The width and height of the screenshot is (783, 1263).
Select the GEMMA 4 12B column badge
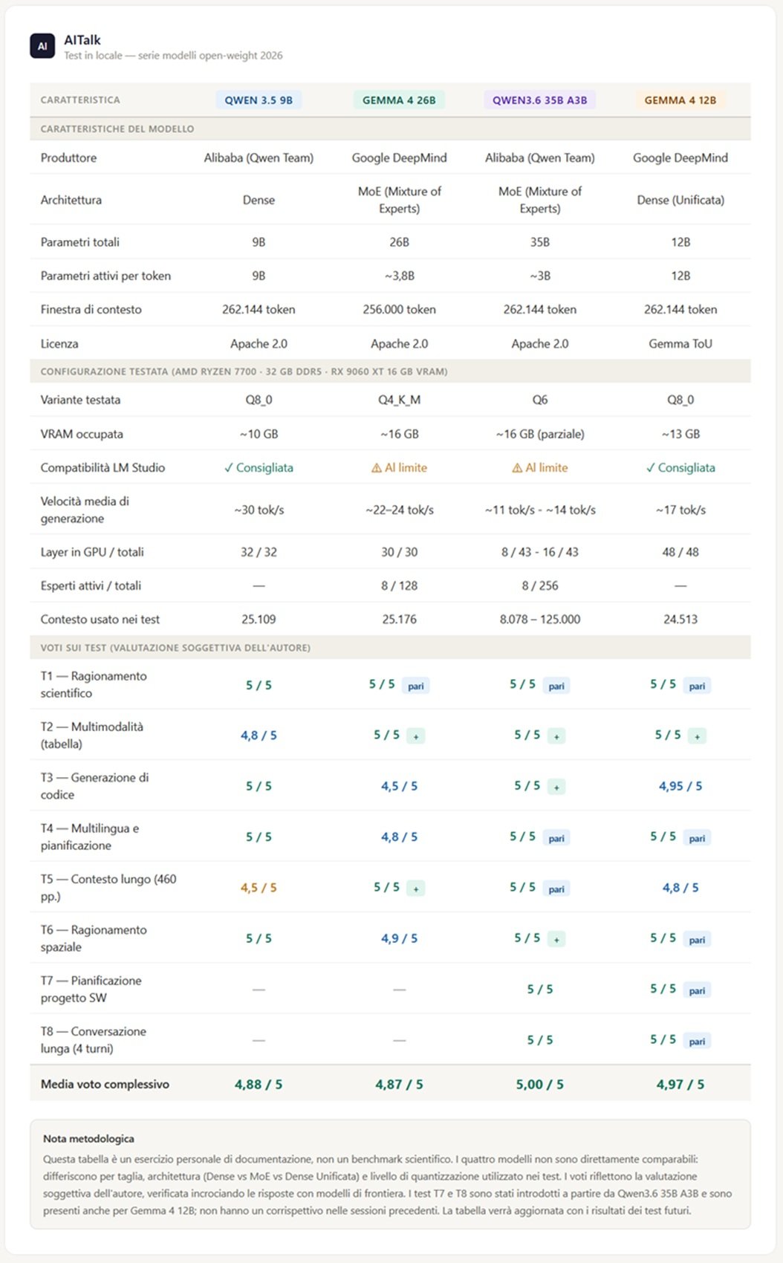(x=680, y=100)
